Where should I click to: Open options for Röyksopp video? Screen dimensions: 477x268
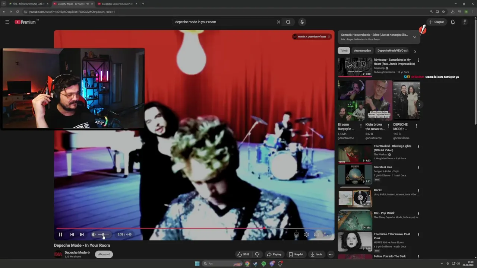(418, 60)
